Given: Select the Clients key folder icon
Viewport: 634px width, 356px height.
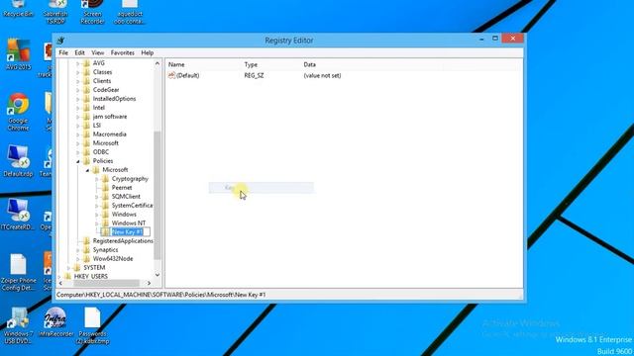Looking at the screenshot, I should pyautogui.click(x=86, y=81).
